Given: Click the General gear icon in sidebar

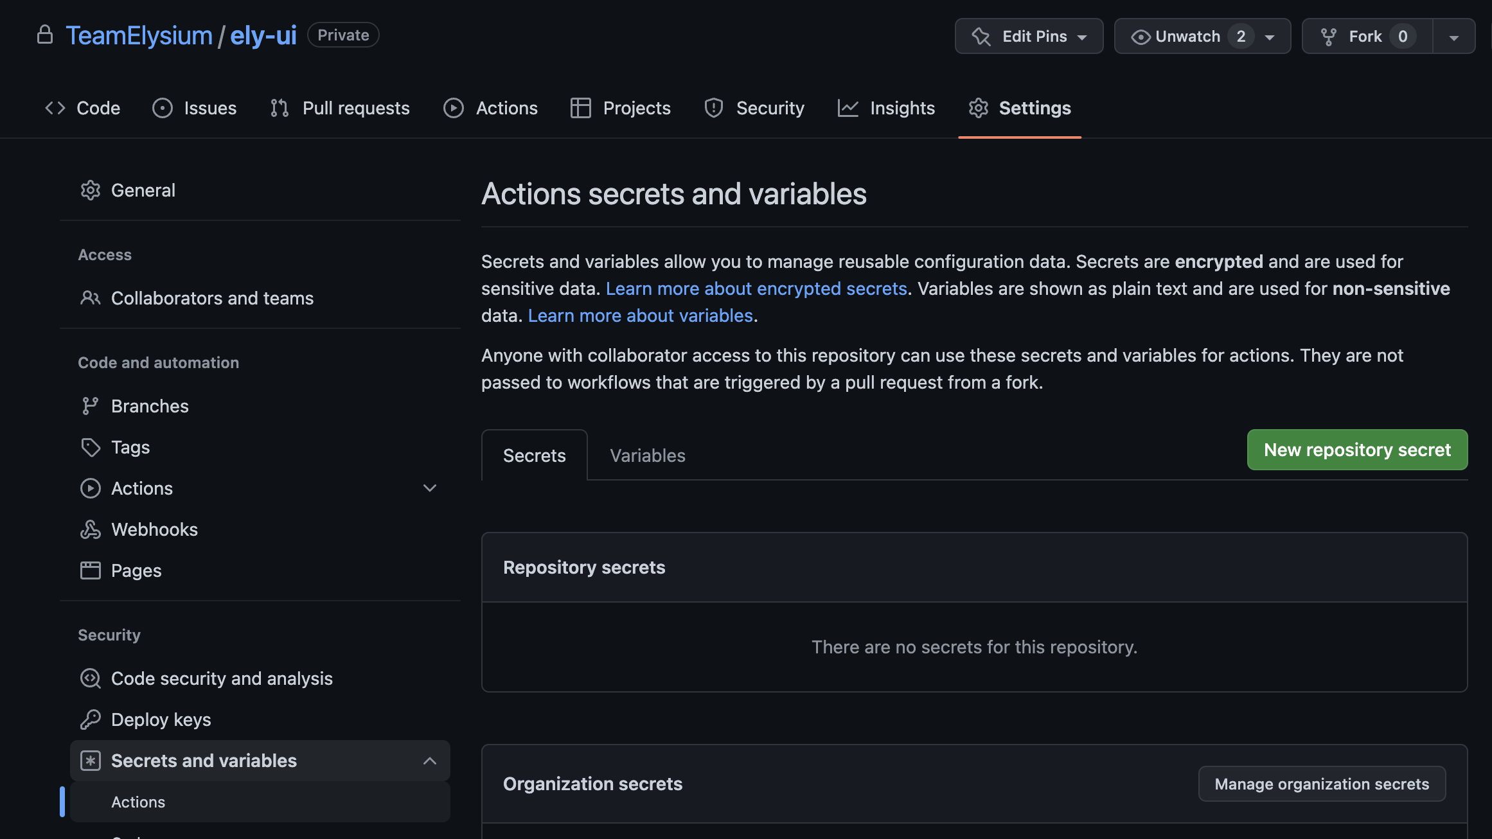Looking at the screenshot, I should tap(91, 190).
